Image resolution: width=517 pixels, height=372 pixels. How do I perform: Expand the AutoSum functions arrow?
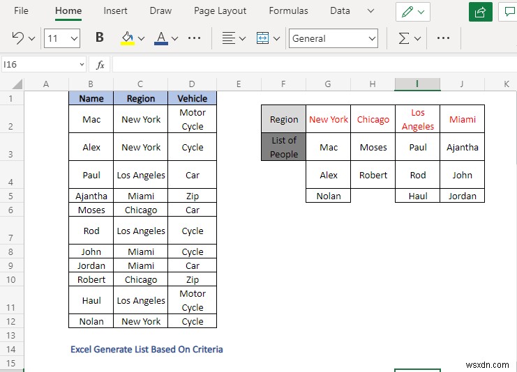(418, 38)
